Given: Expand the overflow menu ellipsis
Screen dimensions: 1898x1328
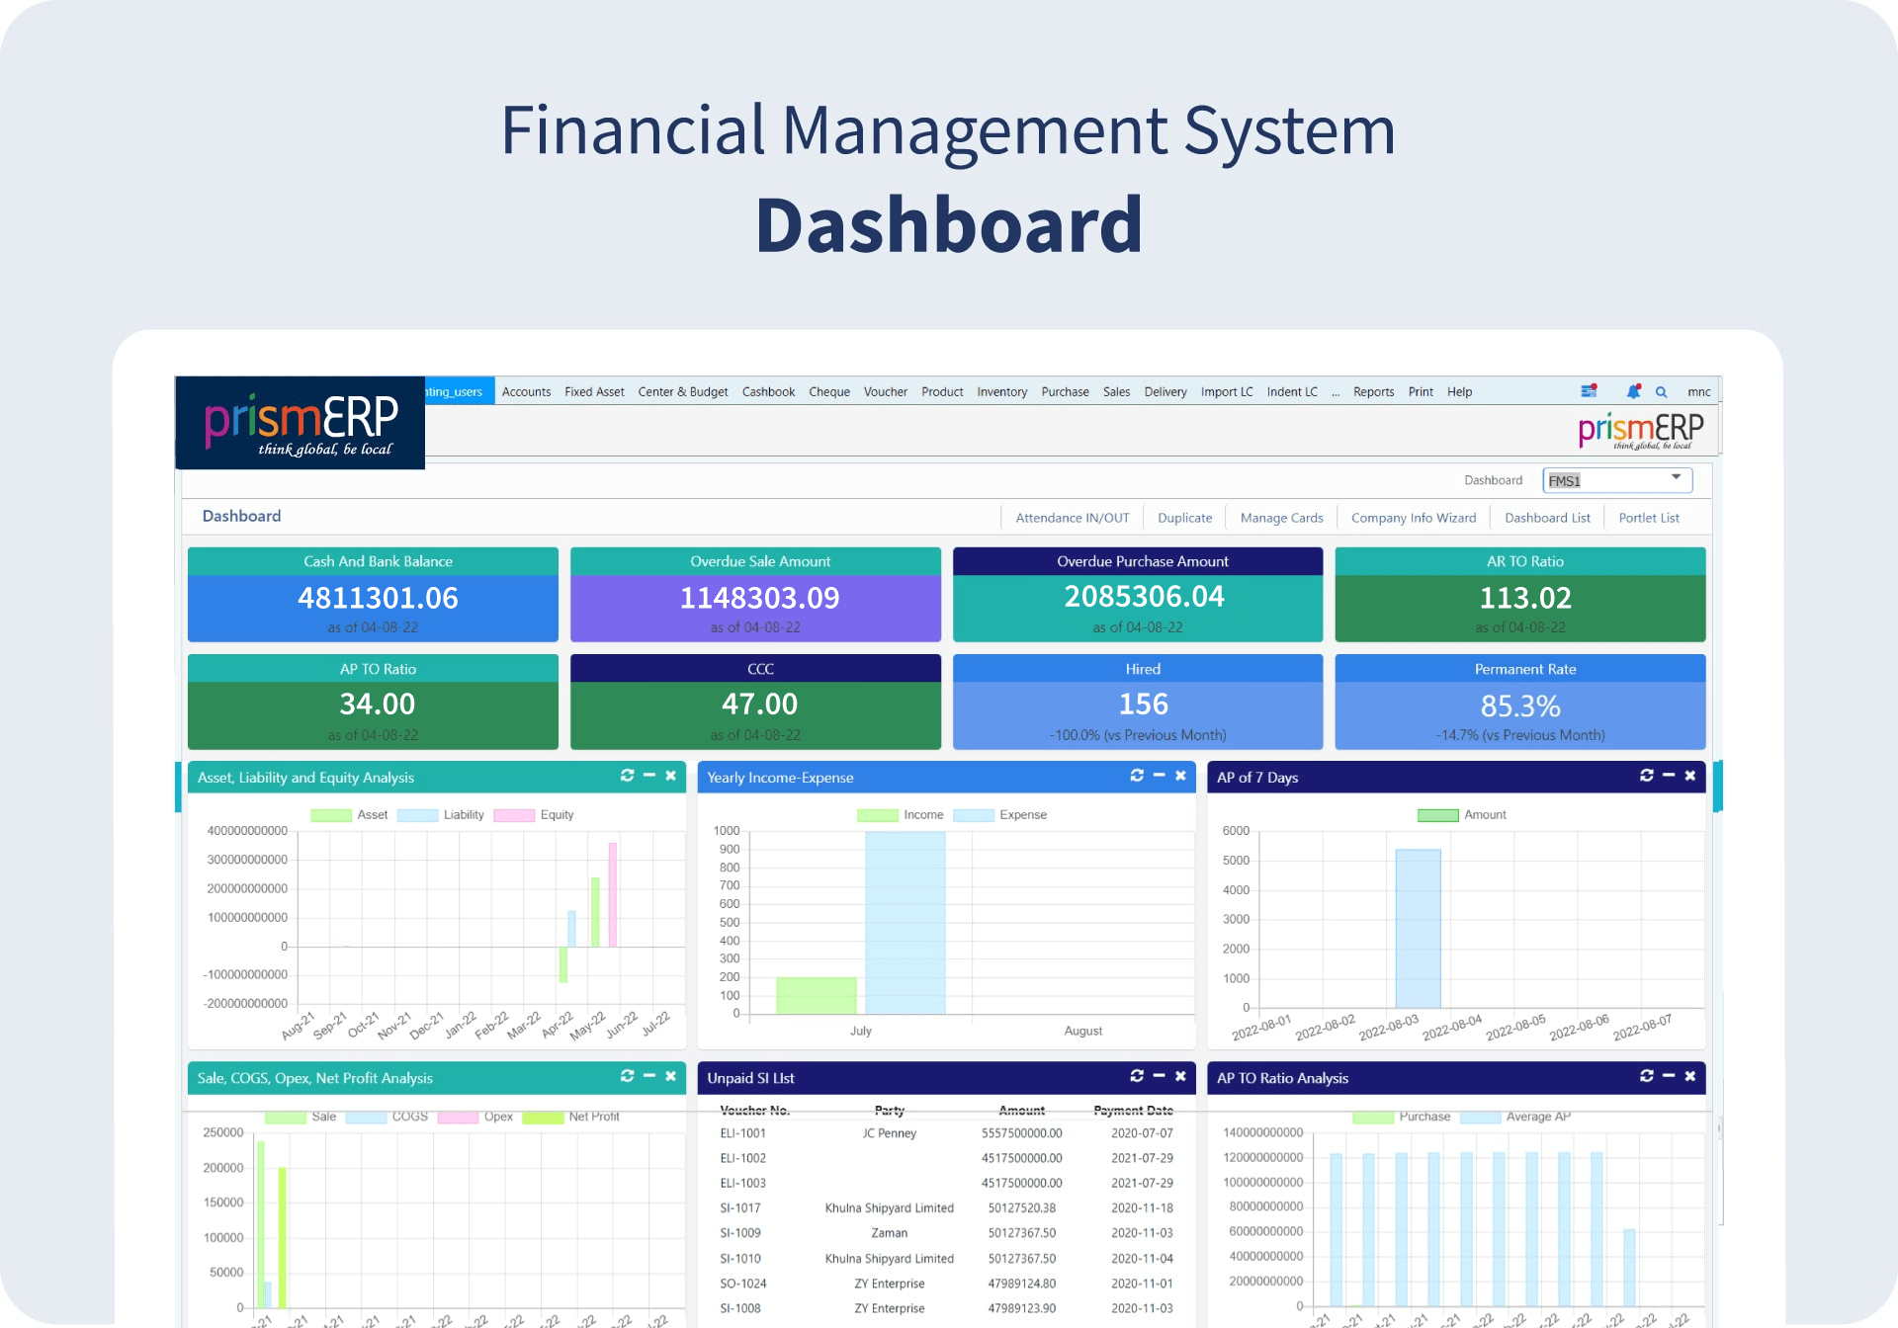Looking at the screenshot, I should coord(1336,392).
